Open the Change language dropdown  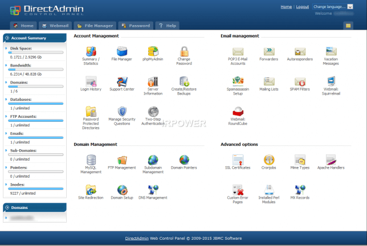pyautogui.click(x=333, y=6)
